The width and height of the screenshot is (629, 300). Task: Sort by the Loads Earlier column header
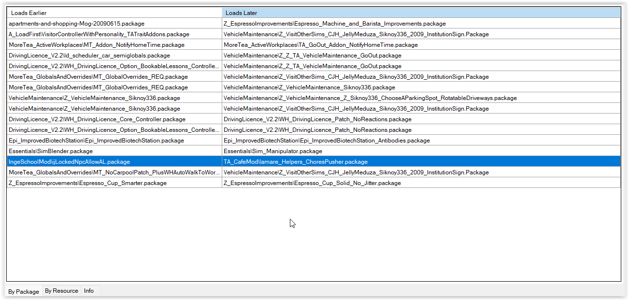point(114,13)
